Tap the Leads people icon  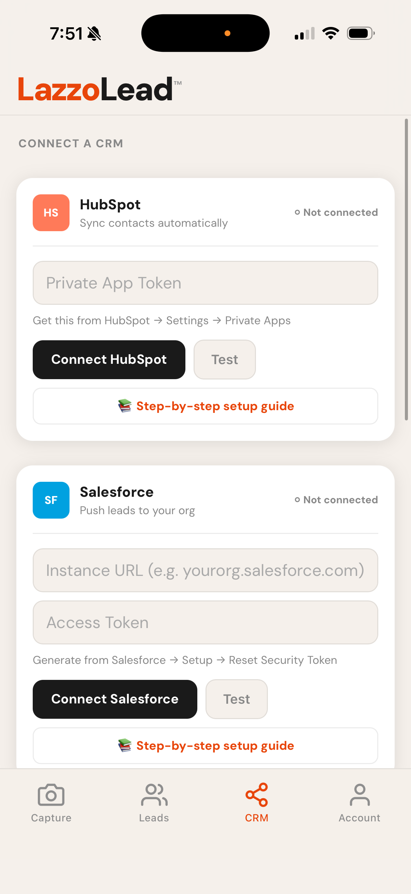(x=154, y=794)
